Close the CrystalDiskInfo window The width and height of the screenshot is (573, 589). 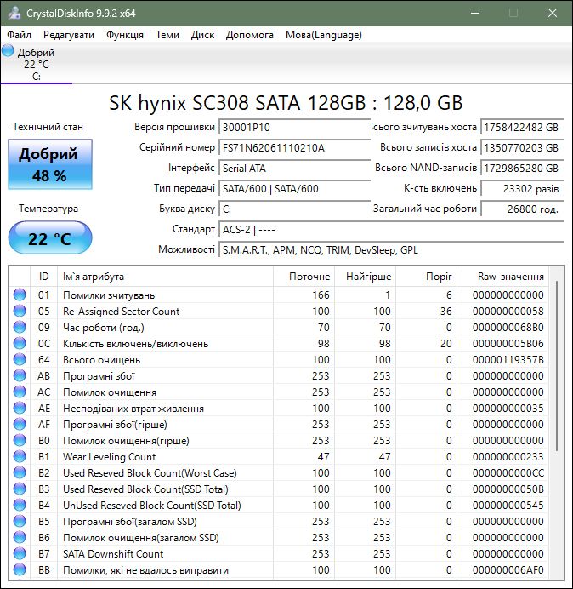point(553,13)
